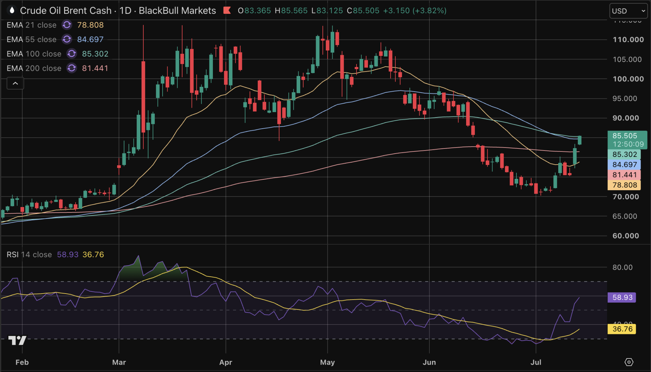The width and height of the screenshot is (651, 372).
Task: Click the refresh icon beside EMA 21
Action: 67,25
